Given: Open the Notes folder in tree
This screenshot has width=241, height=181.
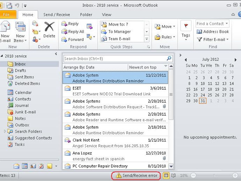Looking at the screenshot, I should [x=20, y=118].
